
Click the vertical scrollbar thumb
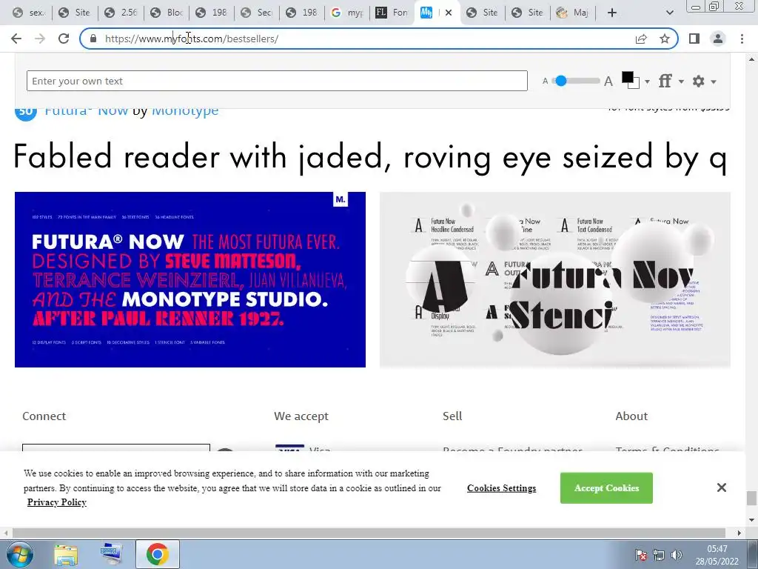pyautogui.click(x=751, y=498)
